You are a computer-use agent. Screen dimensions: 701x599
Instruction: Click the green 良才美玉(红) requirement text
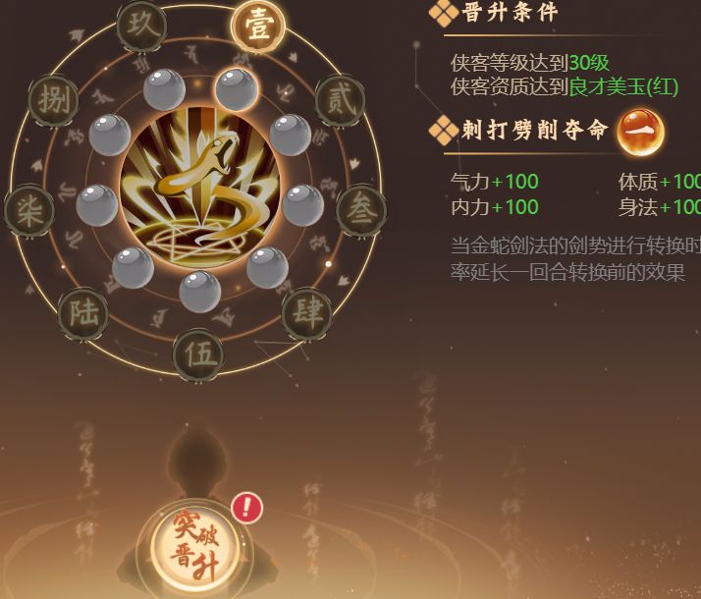[x=623, y=86]
